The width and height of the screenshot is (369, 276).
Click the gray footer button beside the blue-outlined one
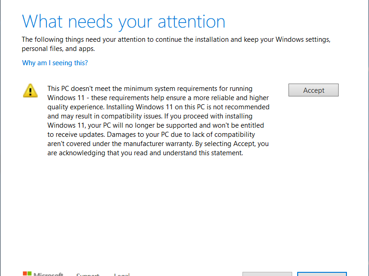click(x=267, y=274)
